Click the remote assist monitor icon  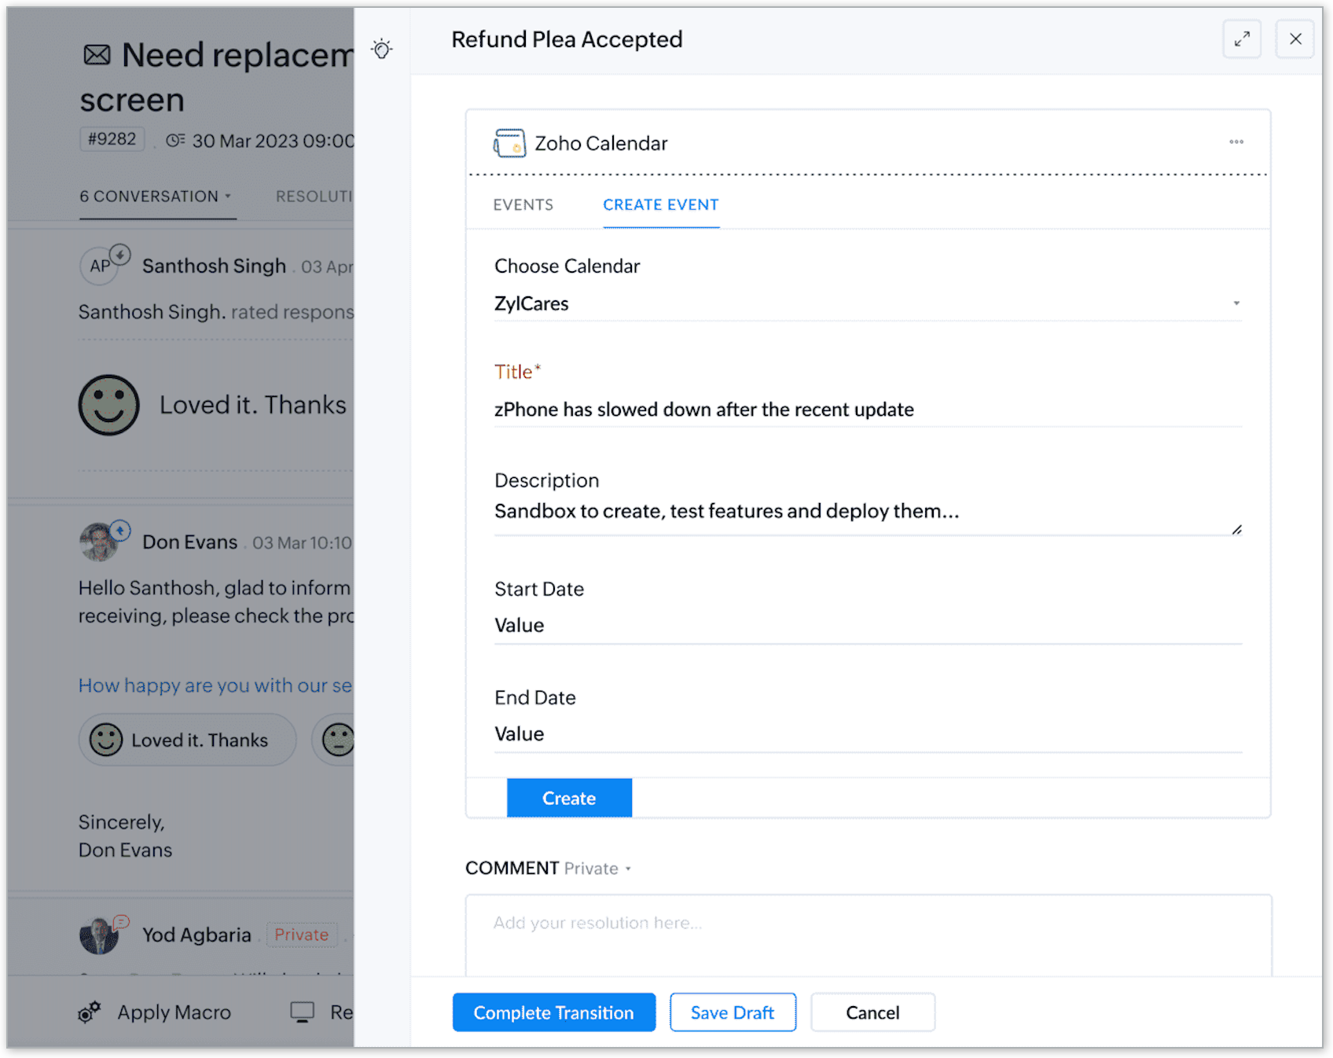coord(303,1012)
